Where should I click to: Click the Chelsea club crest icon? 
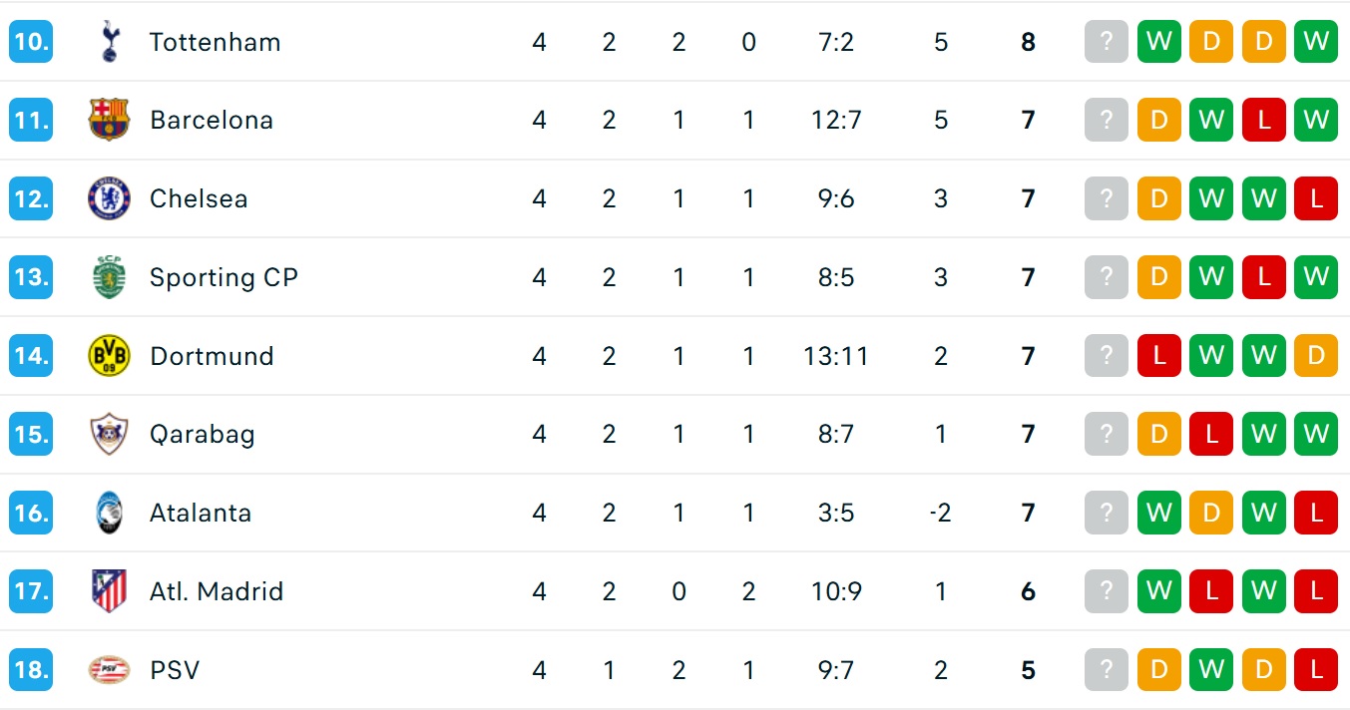pos(109,198)
